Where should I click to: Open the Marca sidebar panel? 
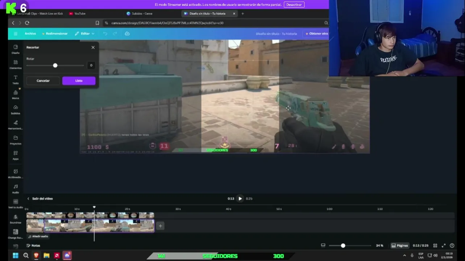[x=15, y=95]
